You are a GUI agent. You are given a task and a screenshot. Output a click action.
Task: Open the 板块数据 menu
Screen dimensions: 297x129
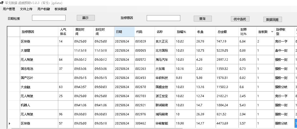[x=61, y=9]
